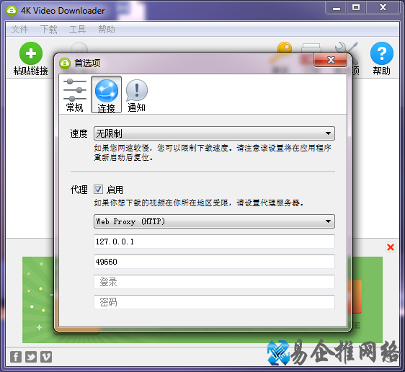
Task: Click the yellow activation key toolbar icon
Action: [x=285, y=48]
